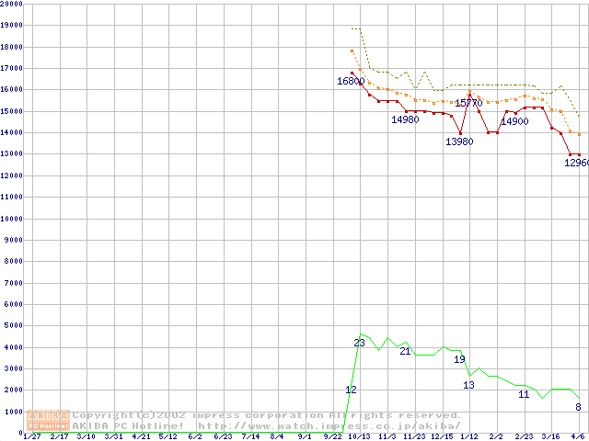The image size is (589, 441).
Task: Click the green line label 21
Action: 404,351
